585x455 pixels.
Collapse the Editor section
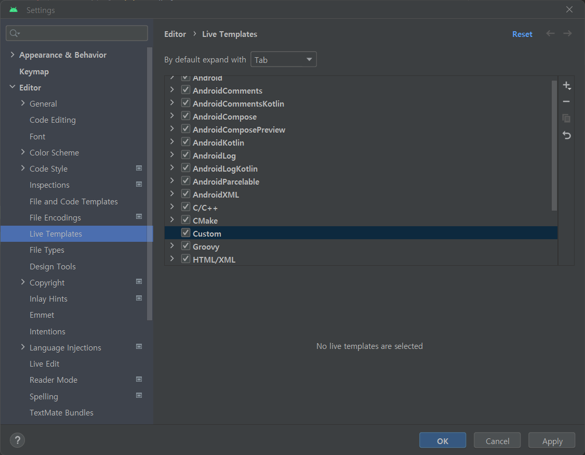pyautogui.click(x=12, y=87)
